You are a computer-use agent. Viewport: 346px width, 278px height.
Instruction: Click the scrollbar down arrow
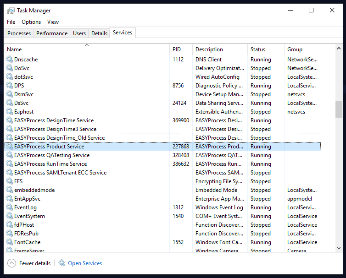pyautogui.click(x=339, y=248)
